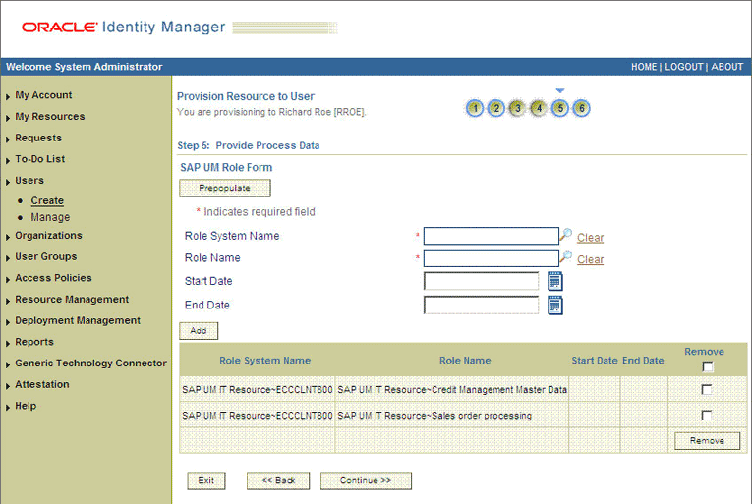Click the End Date column header

(x=643, y=361)
